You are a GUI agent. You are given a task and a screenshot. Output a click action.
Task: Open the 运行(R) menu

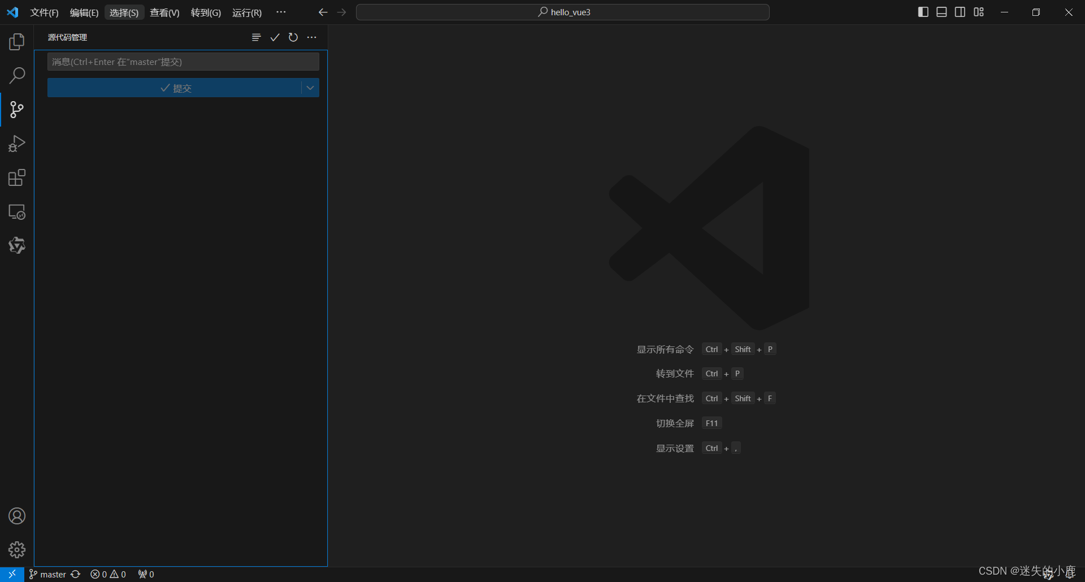[247, 12]
